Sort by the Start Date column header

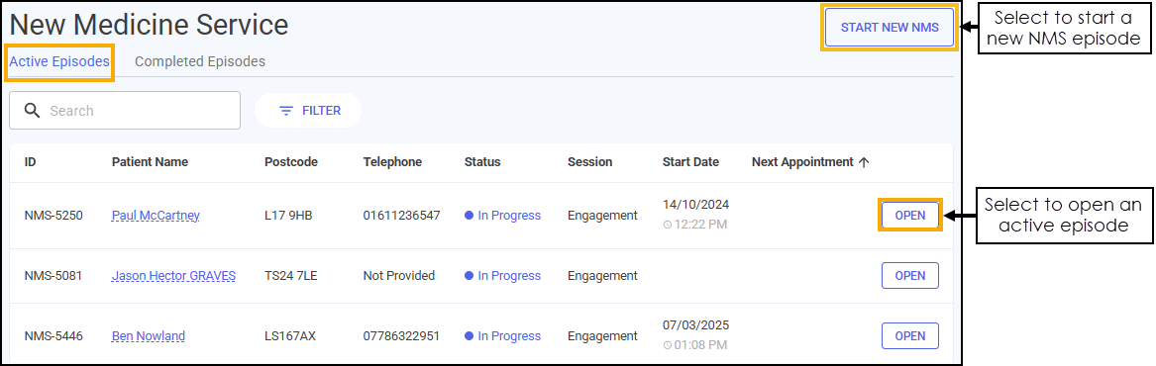coord(690,162)
